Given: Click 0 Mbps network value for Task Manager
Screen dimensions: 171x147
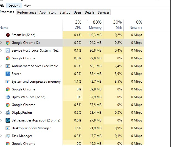Looking at the screenshot, I should (x=137, y=136).
